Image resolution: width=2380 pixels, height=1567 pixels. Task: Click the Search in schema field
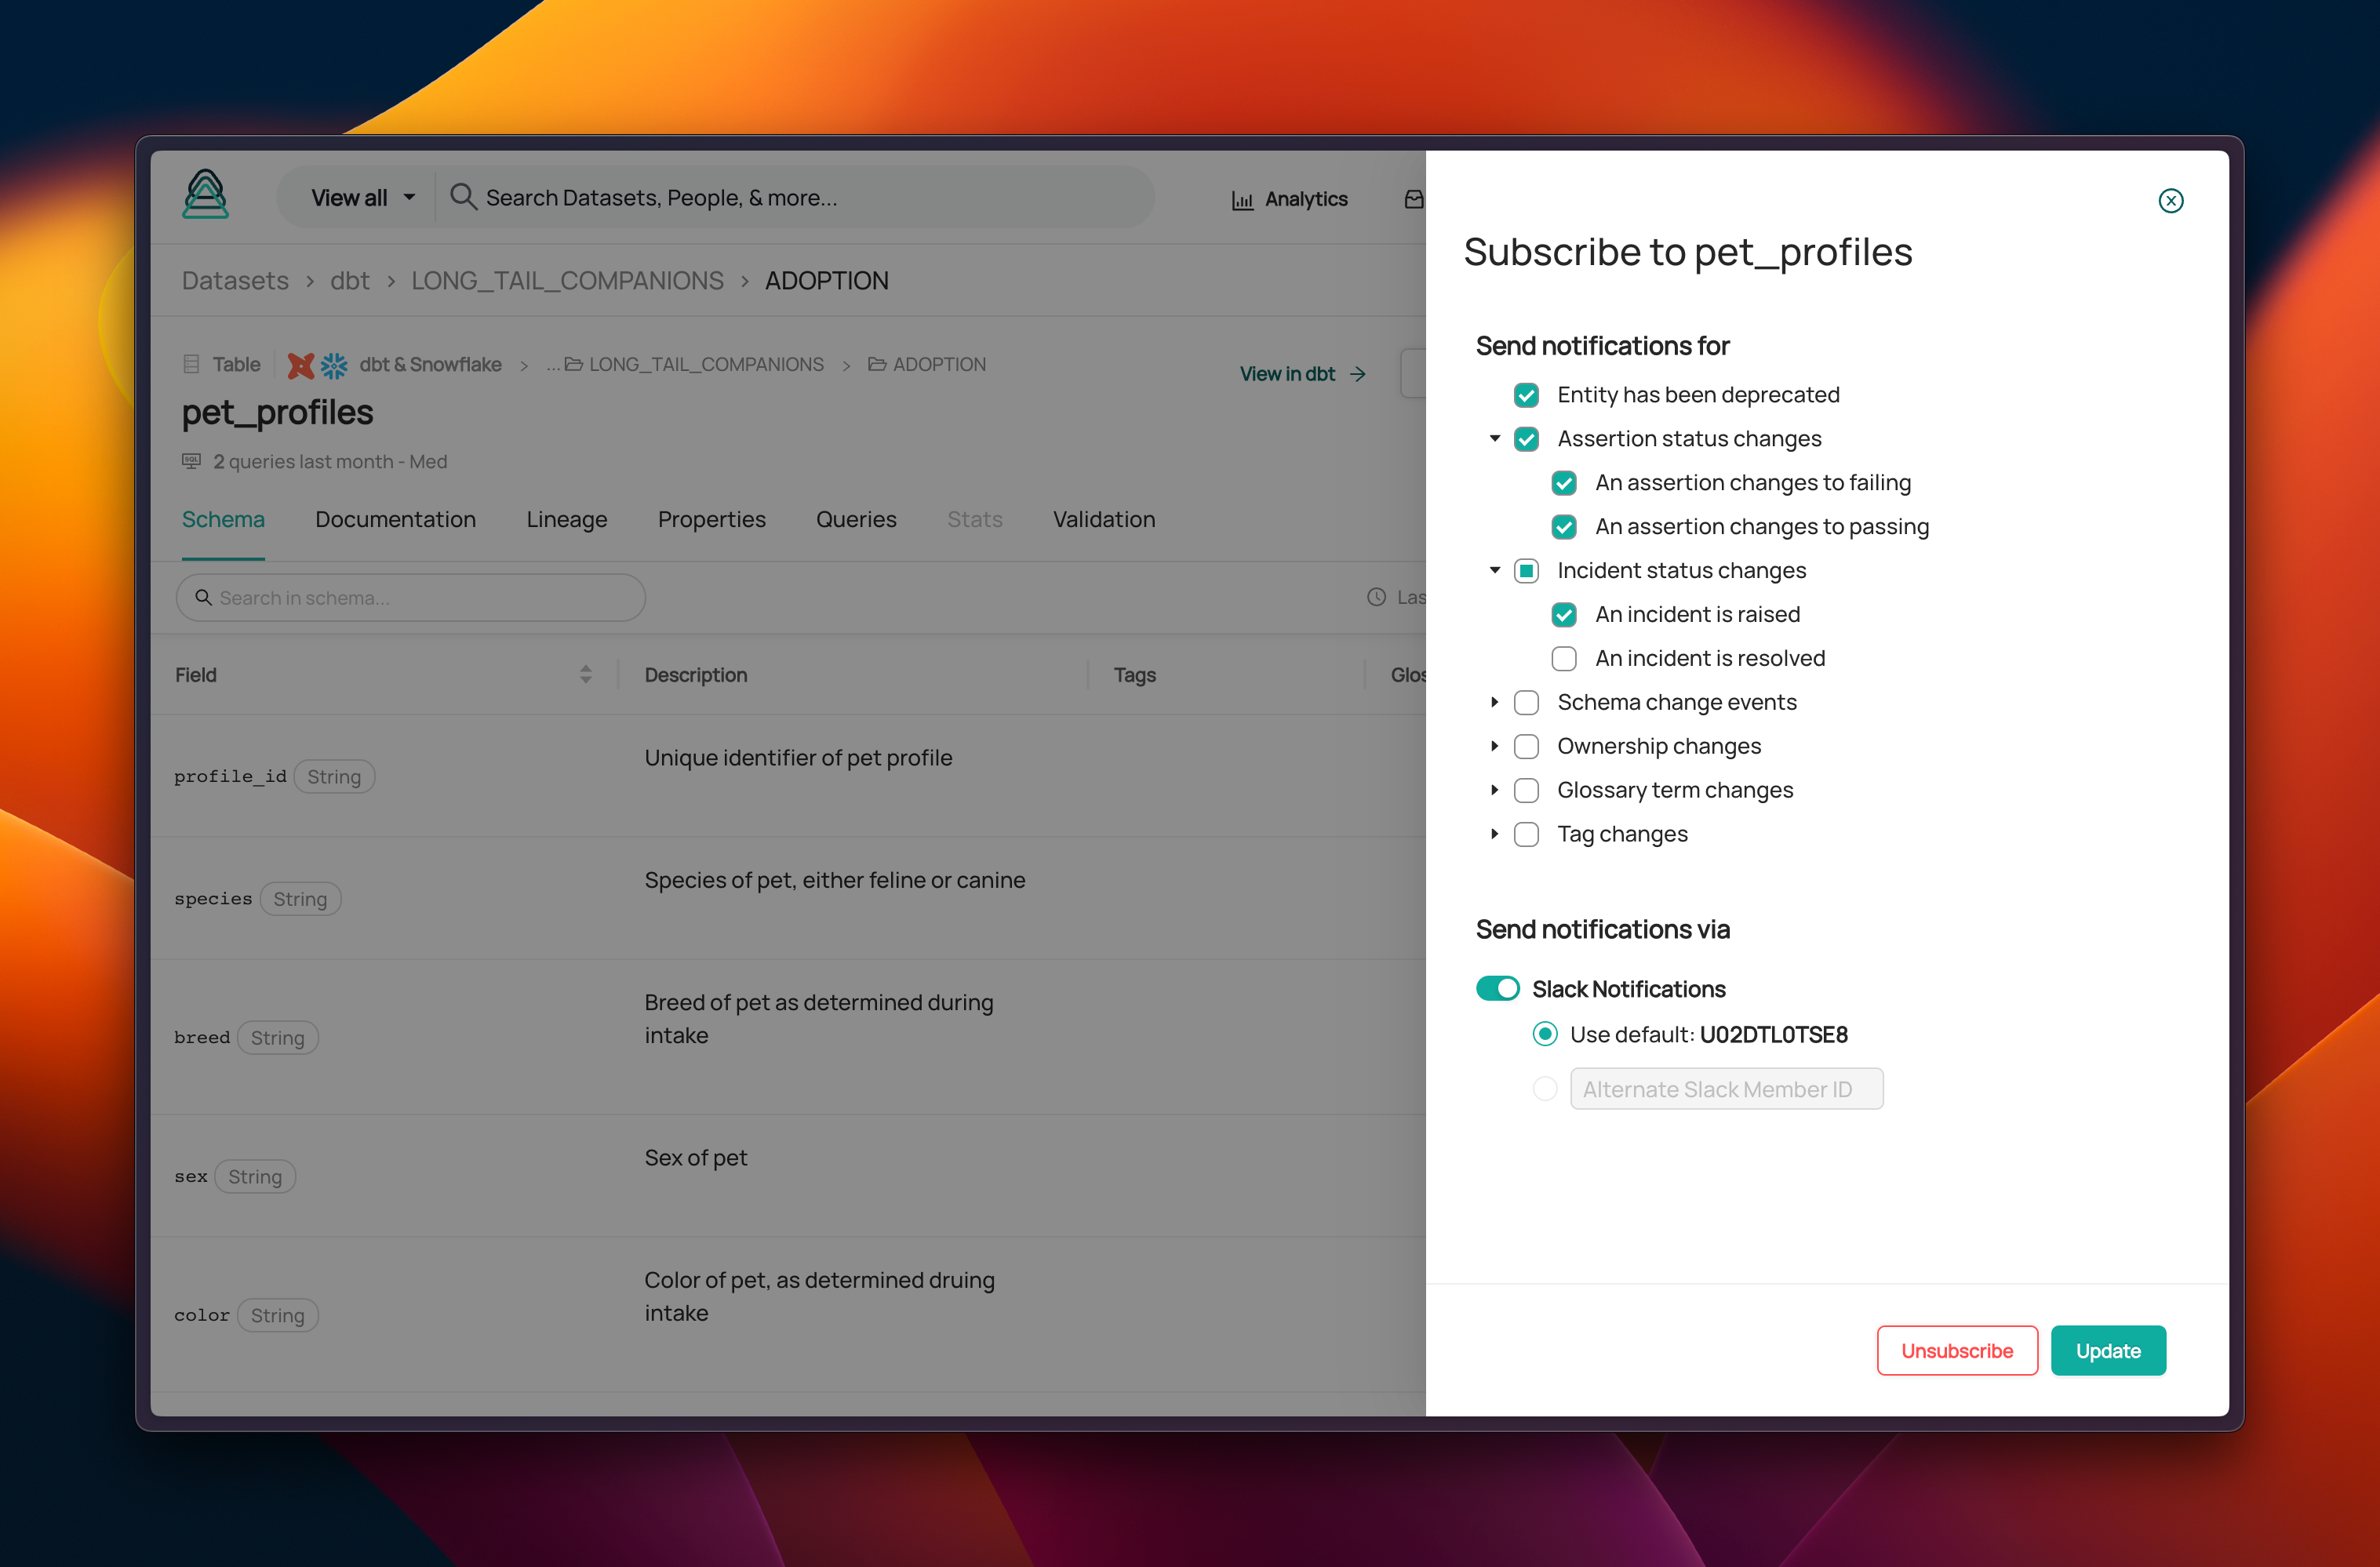[x=410, y=597]
